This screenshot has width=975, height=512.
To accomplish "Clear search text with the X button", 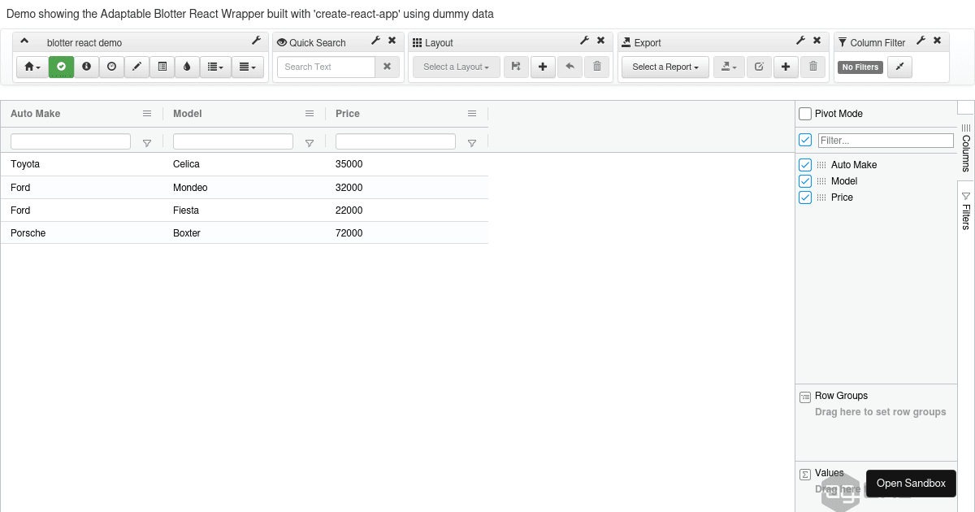I will tap(387, 67).
